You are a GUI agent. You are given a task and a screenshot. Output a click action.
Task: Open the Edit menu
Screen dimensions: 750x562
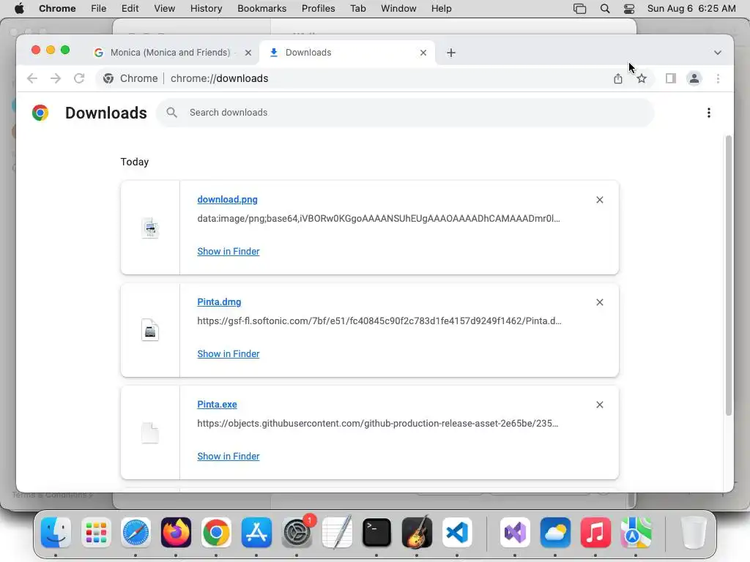point(130,9)
